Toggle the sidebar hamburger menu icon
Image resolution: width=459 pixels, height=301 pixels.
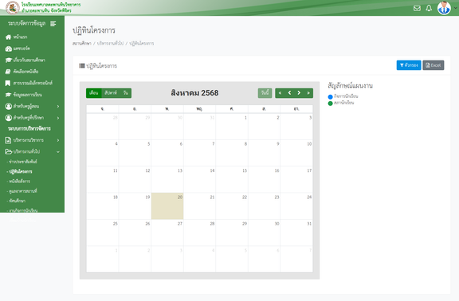point(53,24)
